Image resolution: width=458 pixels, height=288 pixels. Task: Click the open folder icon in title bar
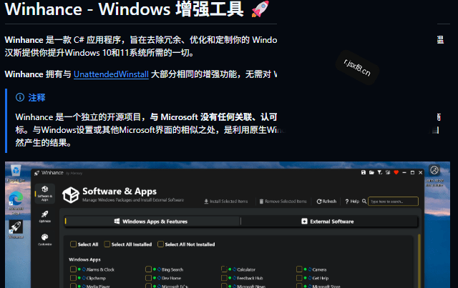[x=371, y=172]
